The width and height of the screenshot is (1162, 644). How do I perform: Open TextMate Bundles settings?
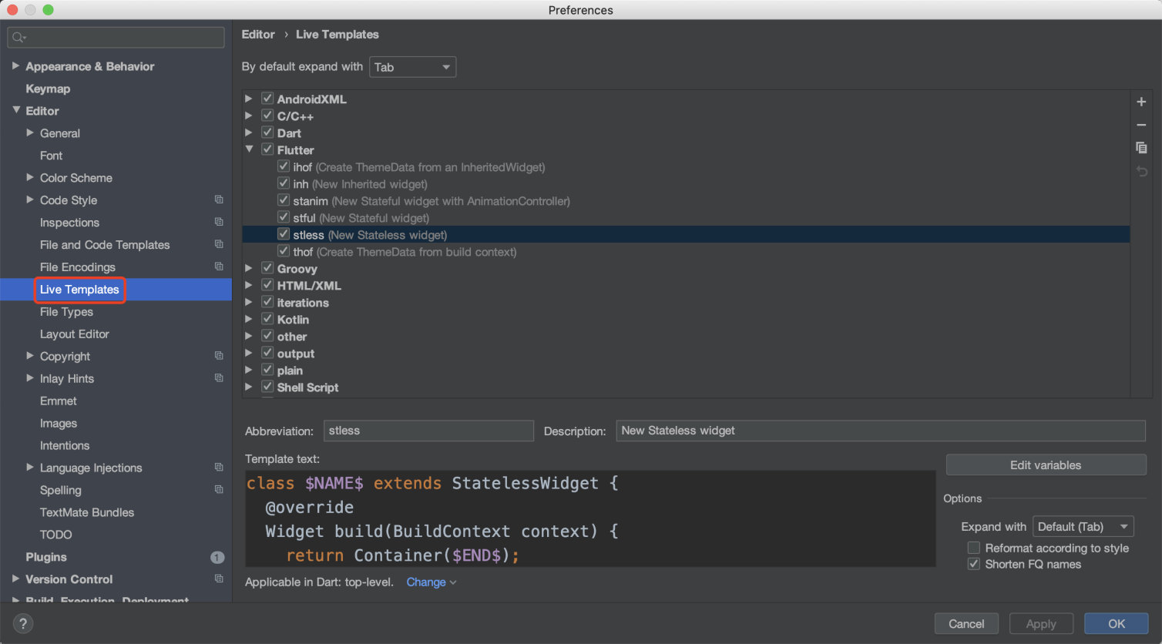[87, 512]
